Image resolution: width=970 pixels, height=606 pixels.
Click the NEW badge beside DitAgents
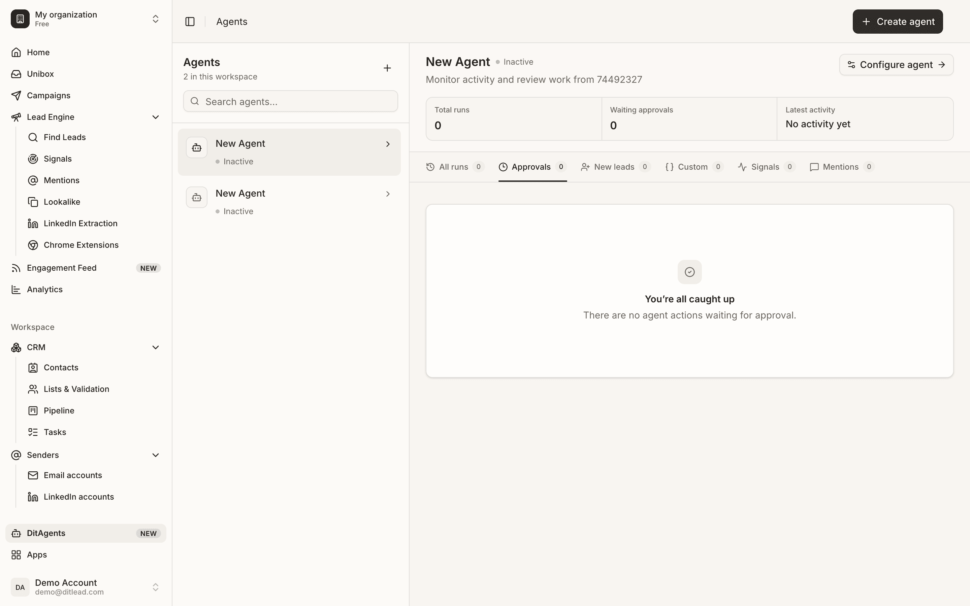148,534
